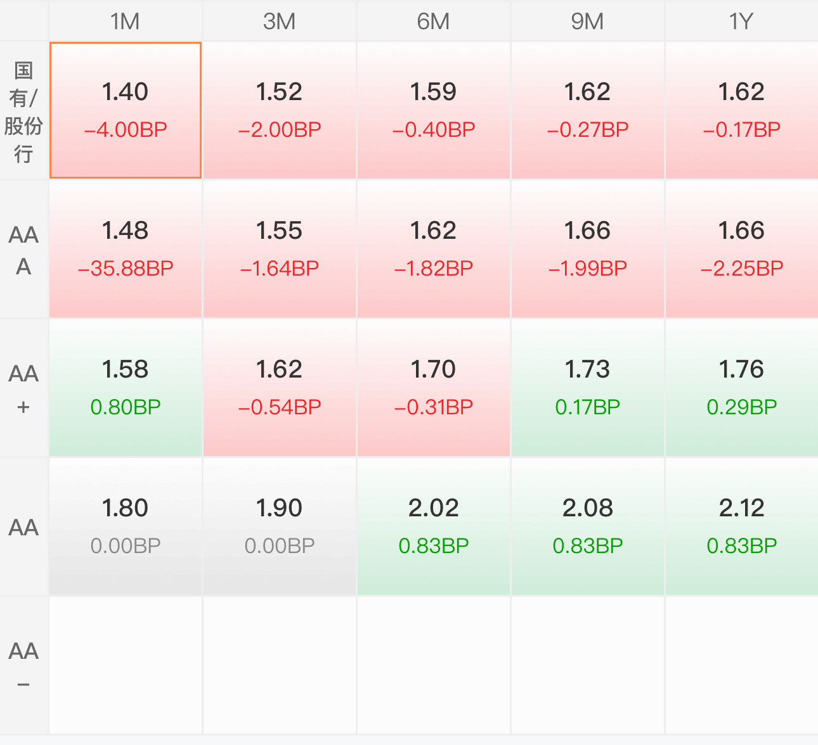Select the AA+ row label
This screenshot has width=818, height=745.
point(23,388)
